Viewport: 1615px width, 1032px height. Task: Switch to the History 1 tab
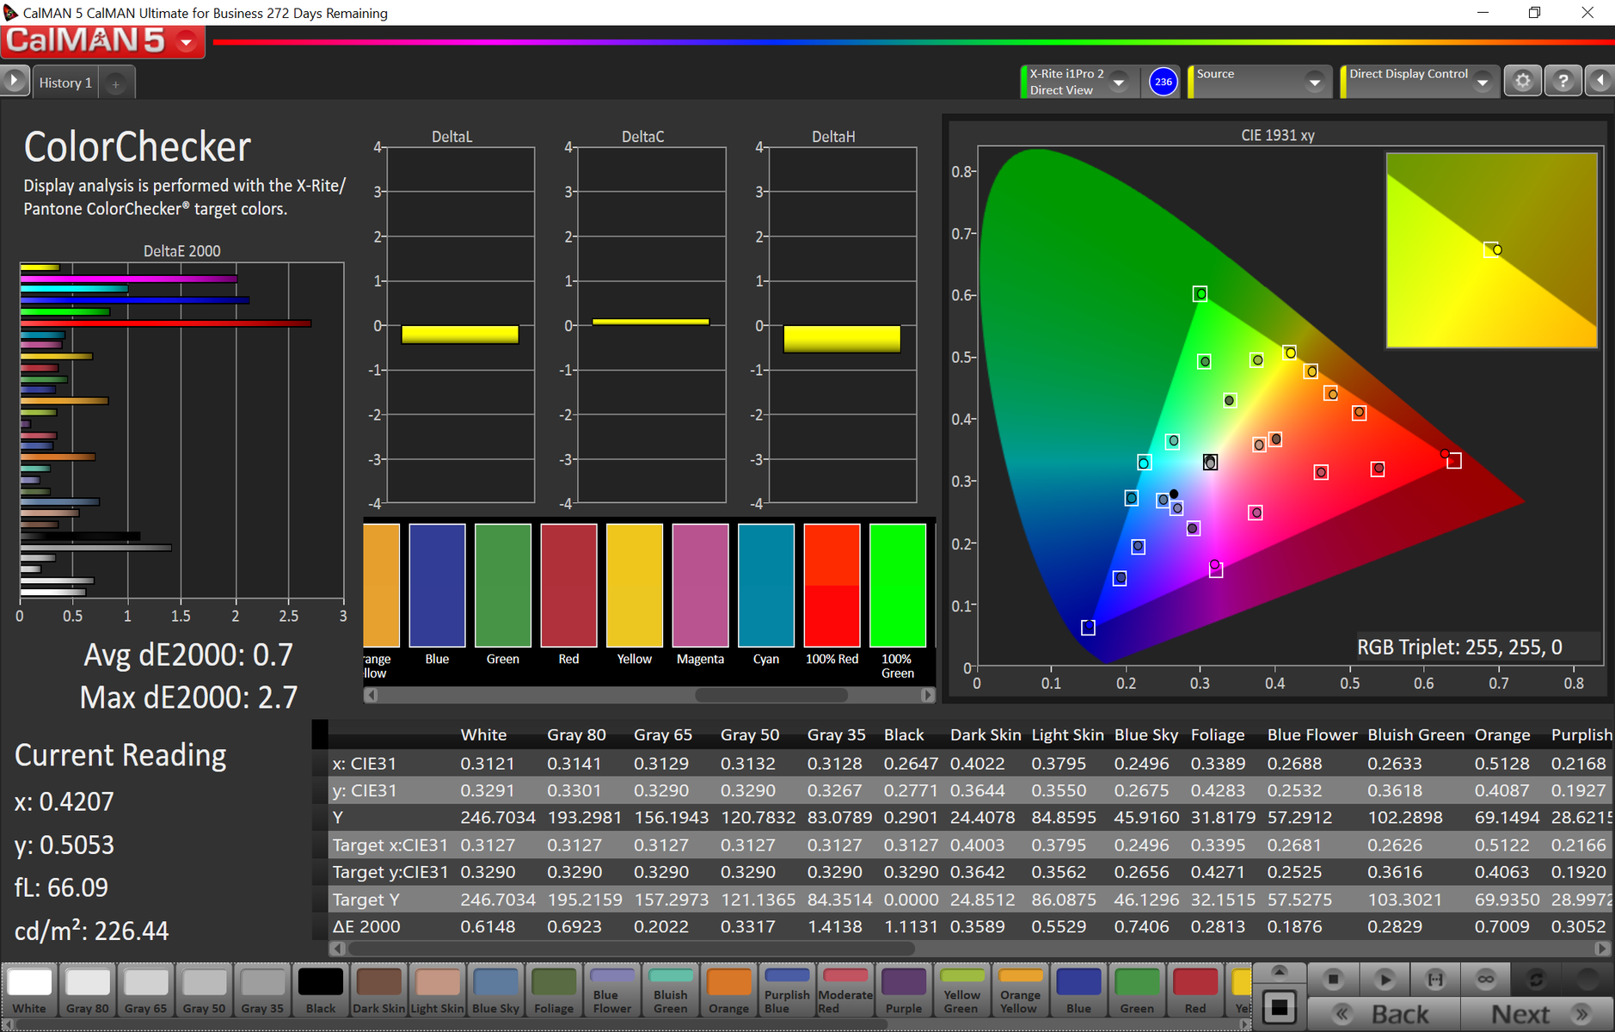(x=65, y=83)
